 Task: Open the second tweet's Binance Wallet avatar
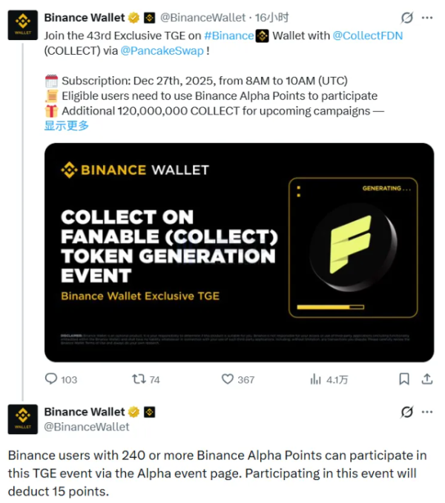tap(23, 419)
